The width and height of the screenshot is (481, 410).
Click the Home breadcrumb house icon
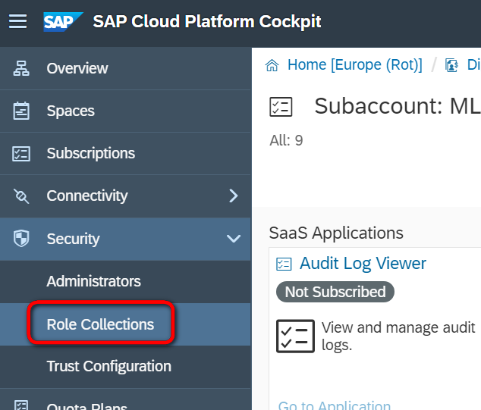[272, 65]
